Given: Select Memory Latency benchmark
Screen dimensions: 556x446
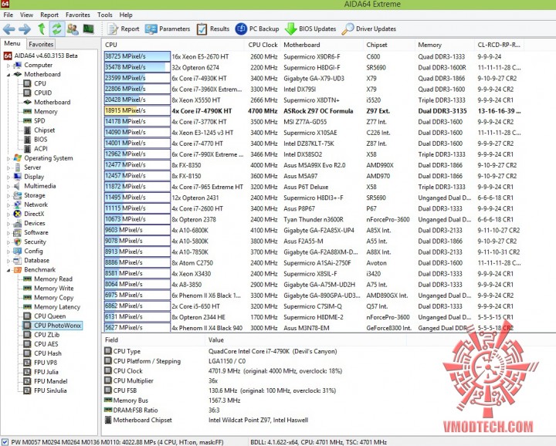Looking at the screenshot, I should coord(52,307).
